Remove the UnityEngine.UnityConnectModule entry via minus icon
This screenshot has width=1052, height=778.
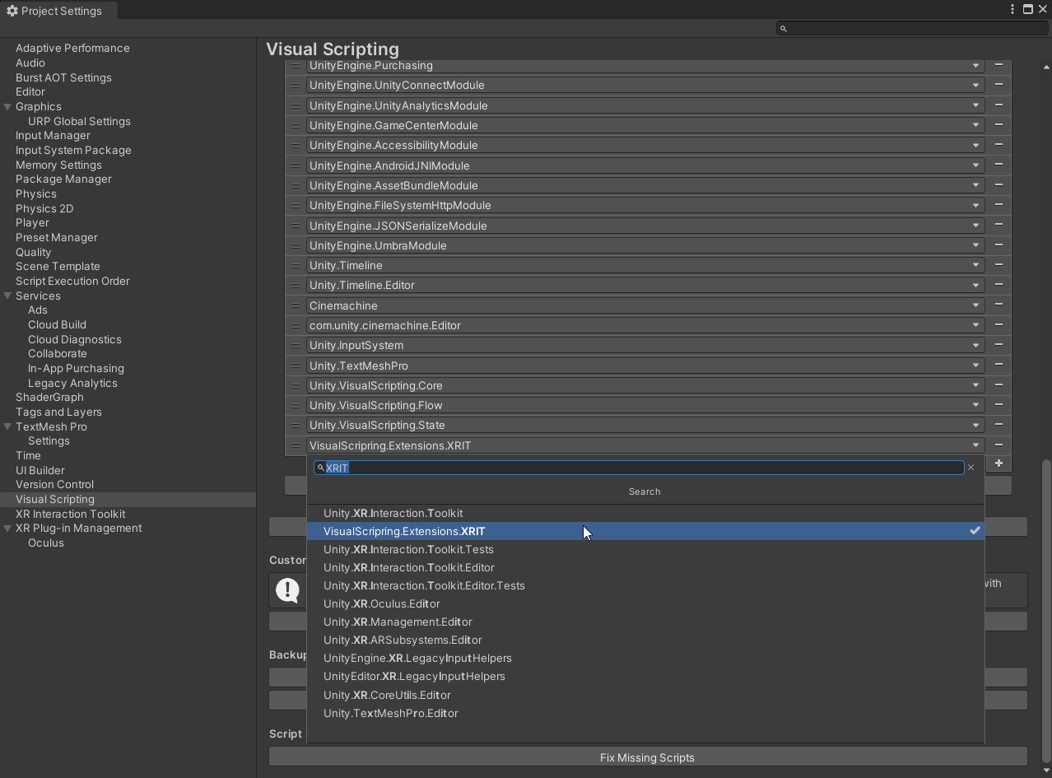998,85
